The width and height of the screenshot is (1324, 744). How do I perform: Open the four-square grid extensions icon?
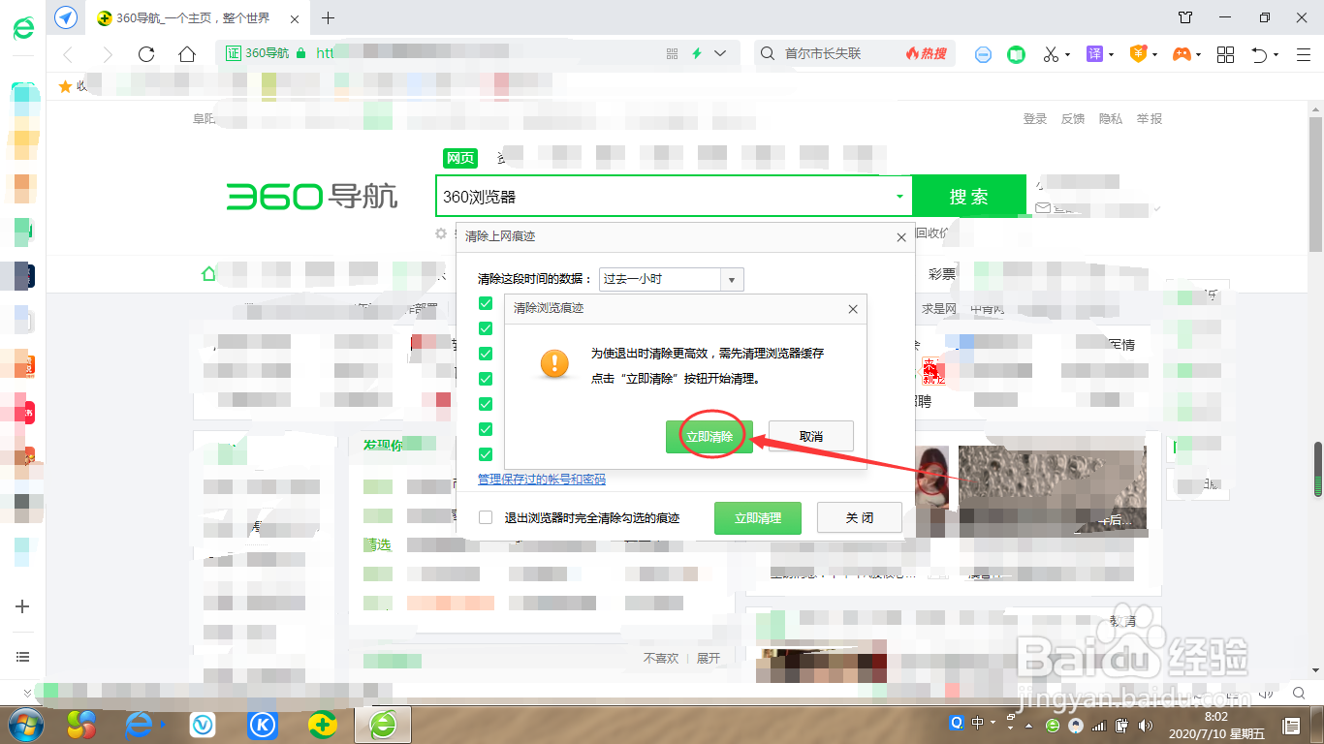point(1225,54)
